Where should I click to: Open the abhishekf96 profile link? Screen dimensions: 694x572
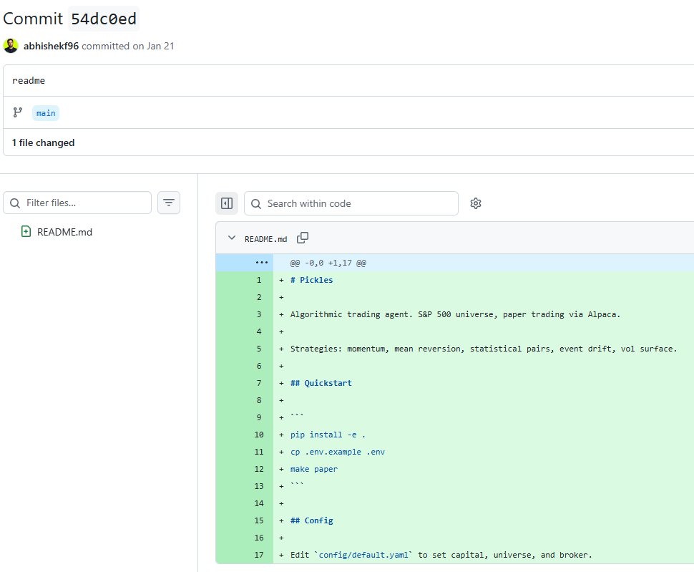click(x=51, y=46)
